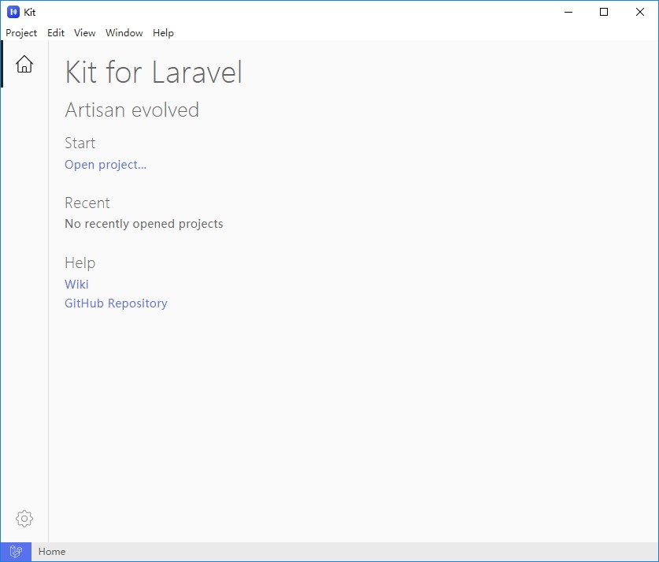
Task: Open the Project menu
Action: click(x=21, y=33)
